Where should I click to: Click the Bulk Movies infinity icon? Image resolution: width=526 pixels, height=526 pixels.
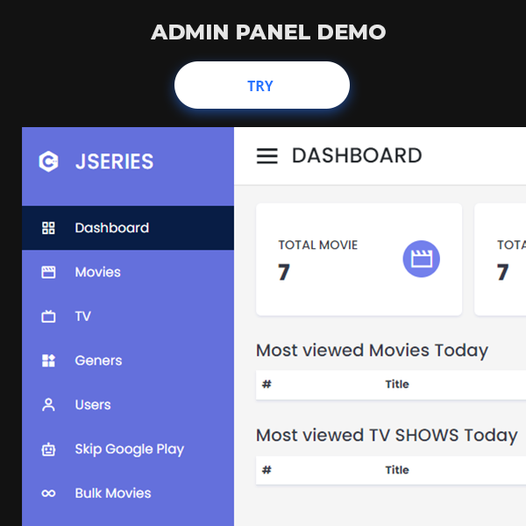pos(48,494)
